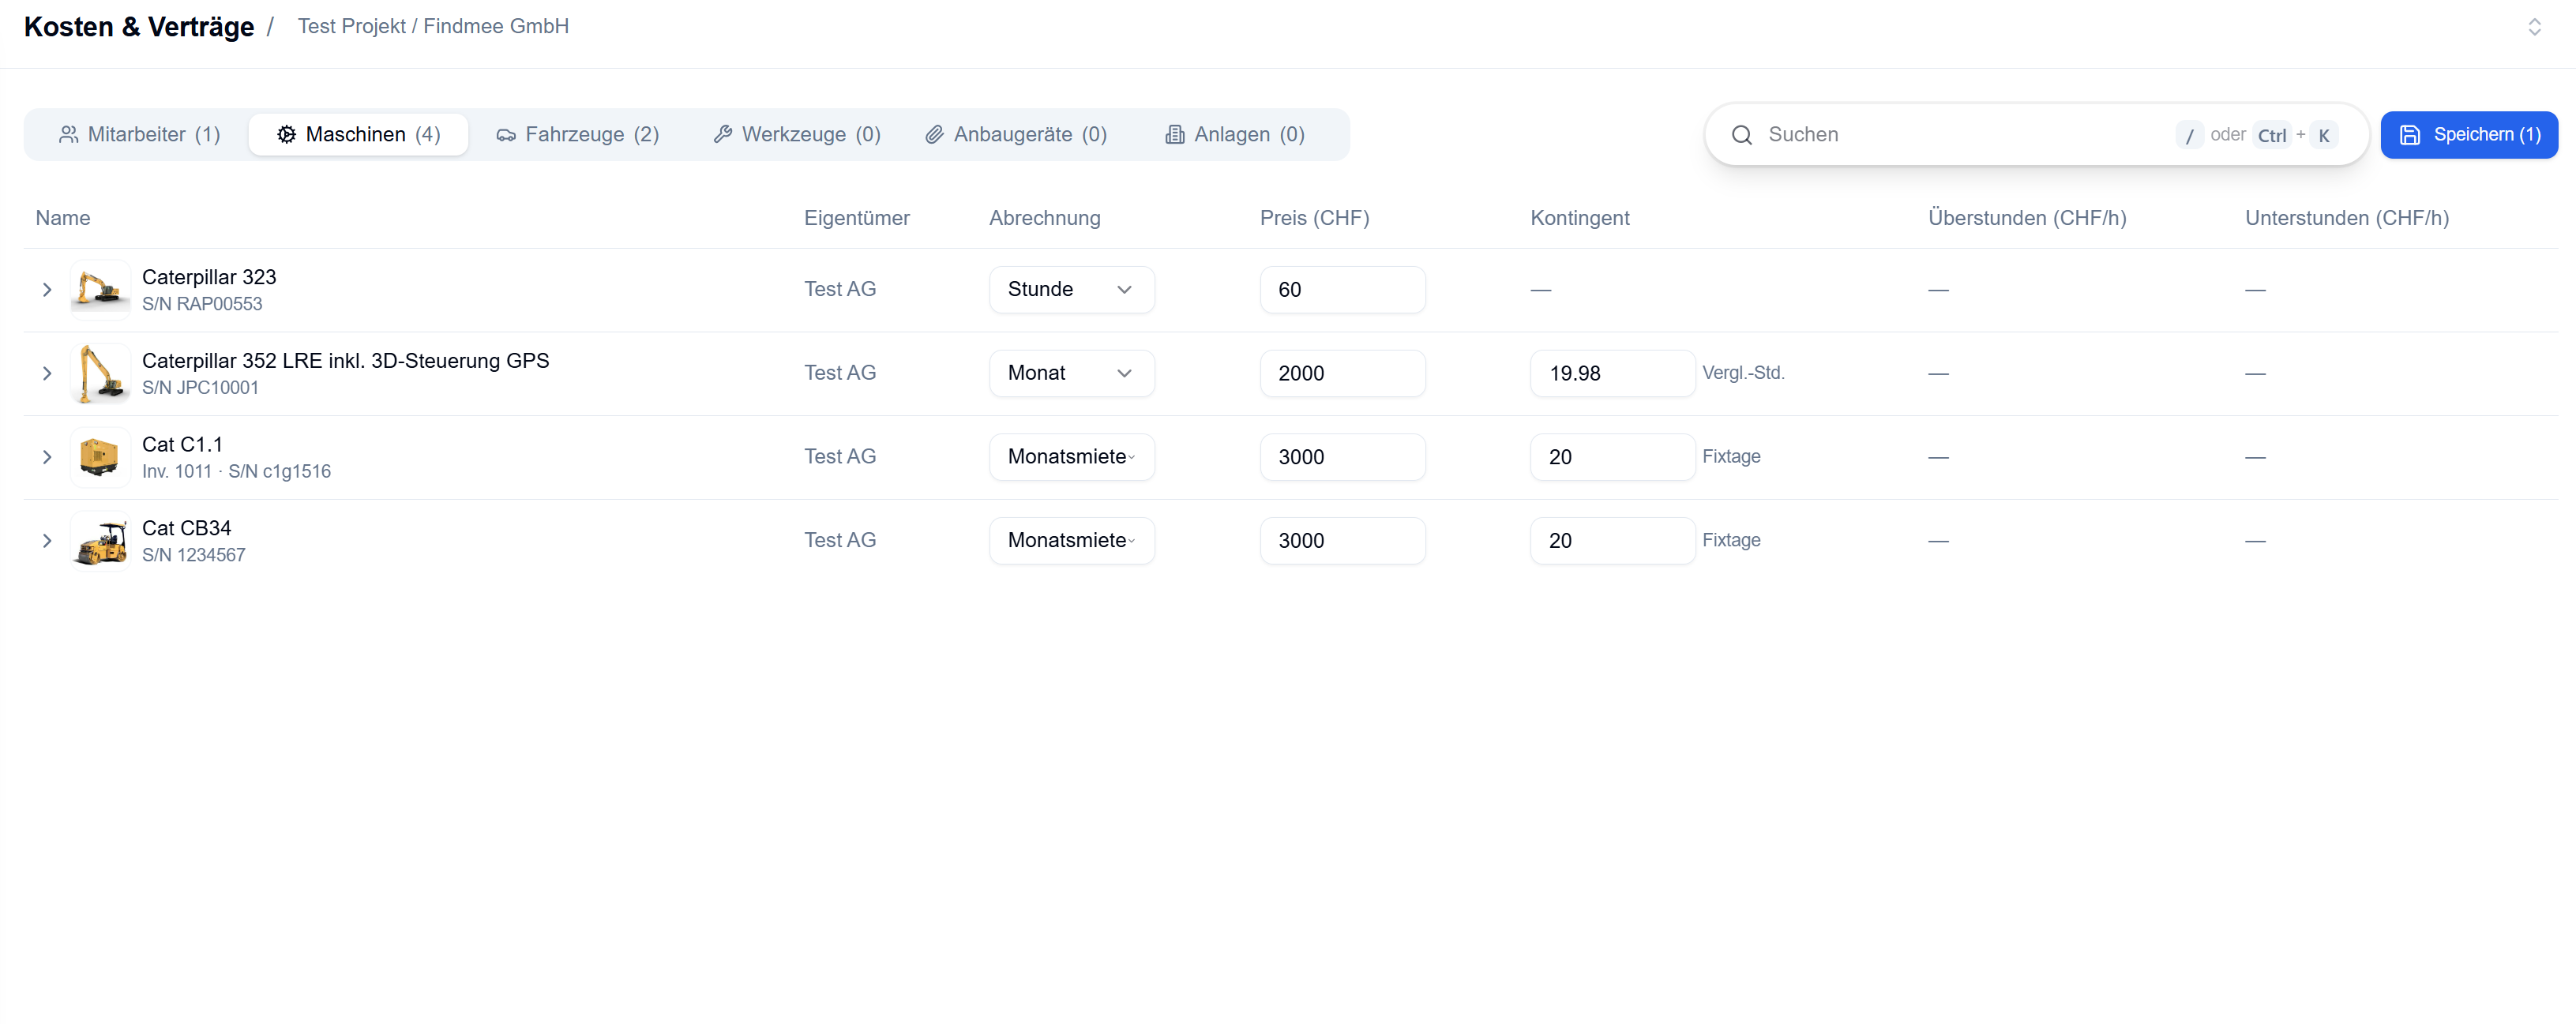Expand the Cat C1.1 row
The width and height of the screenshot is (2576, 1024).
tap(47, 456)
